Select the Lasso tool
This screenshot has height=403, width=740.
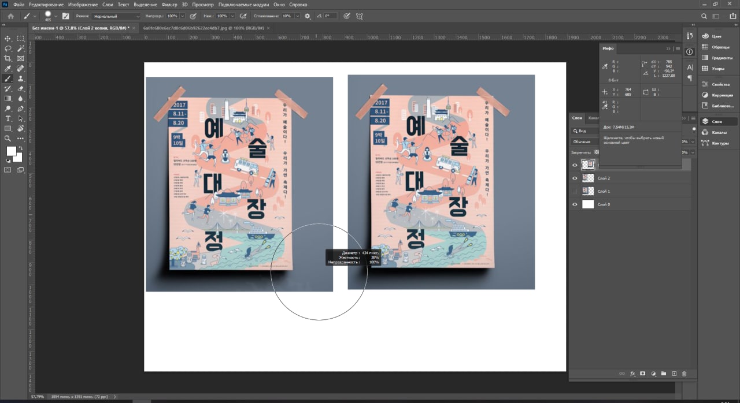tap(8, 48)
